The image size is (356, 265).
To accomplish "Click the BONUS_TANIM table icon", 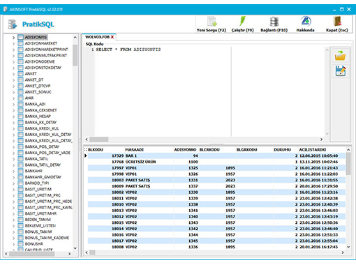I will point(21,232).
